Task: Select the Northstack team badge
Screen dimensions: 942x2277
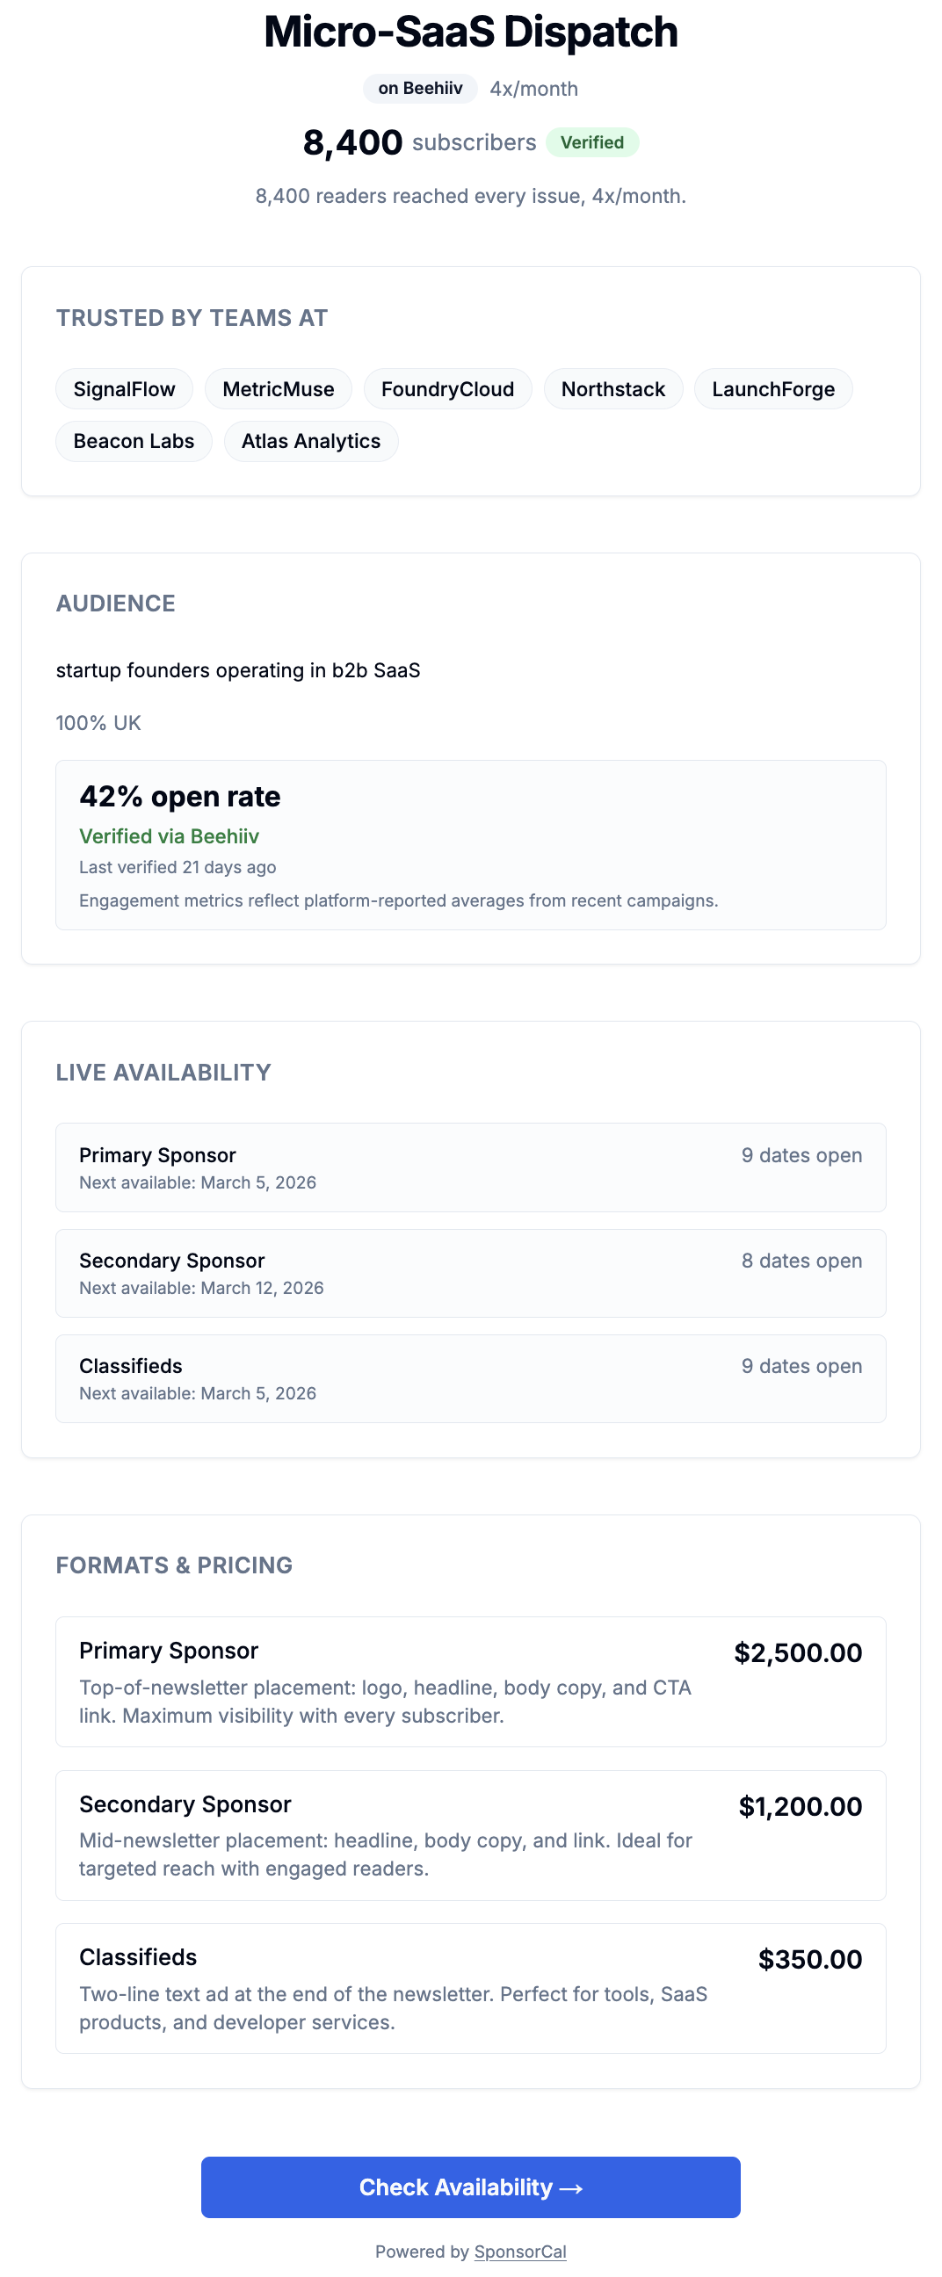Action: coord(613,389)
